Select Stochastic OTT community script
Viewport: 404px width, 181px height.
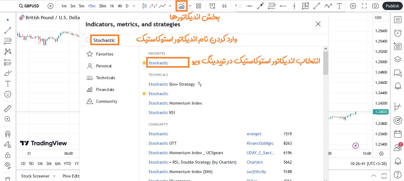162,143
